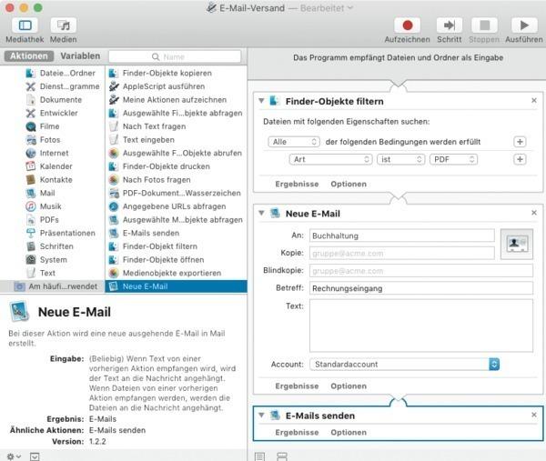Open the ist comparison dropdown
Image resolution: width=546 pixels, height=461 pixels.
400,159
